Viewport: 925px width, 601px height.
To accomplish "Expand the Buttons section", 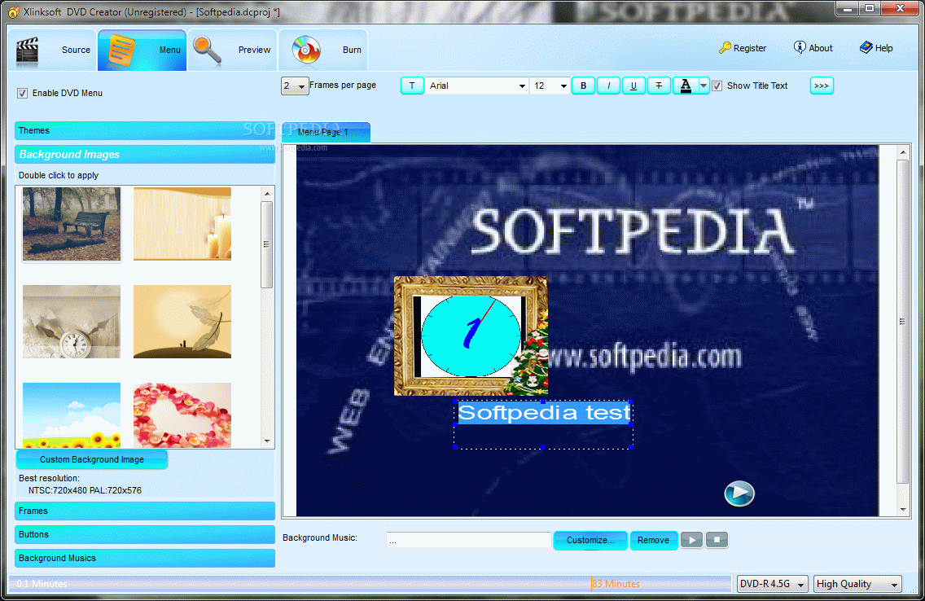I will point(145,534).
